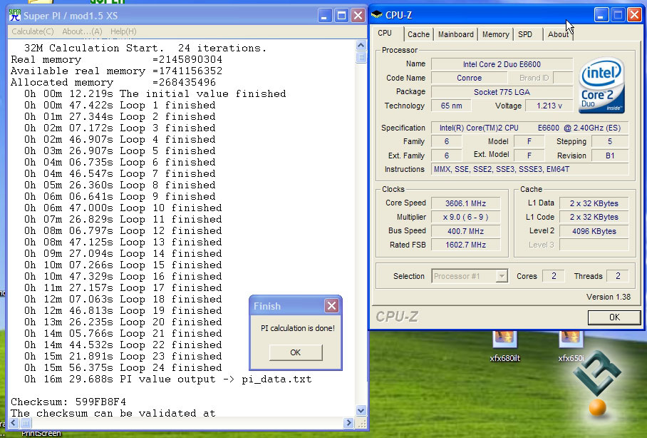Open the Help(H) menu
The image size is (647, 438).
click(123, 31)
